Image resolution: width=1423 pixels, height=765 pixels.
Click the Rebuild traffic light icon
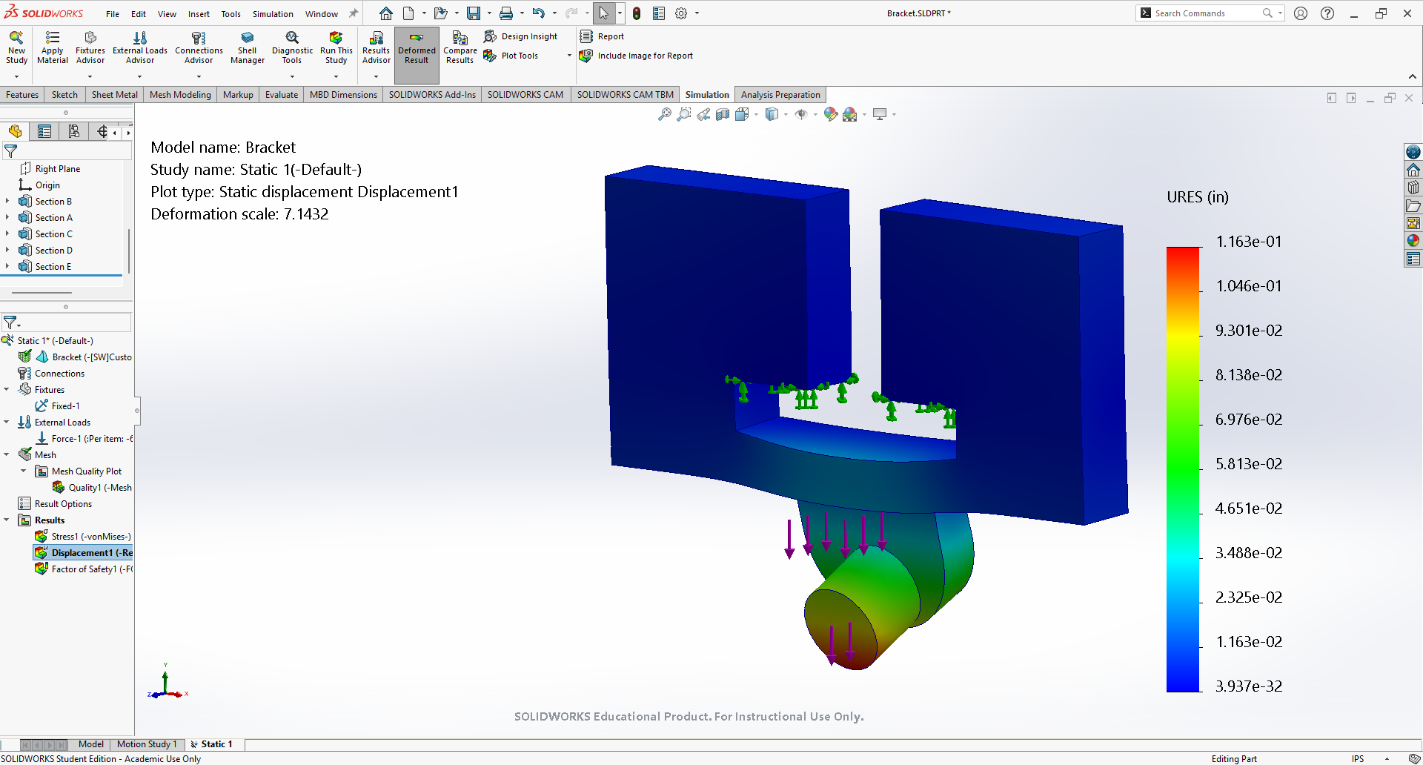[636, 13]
